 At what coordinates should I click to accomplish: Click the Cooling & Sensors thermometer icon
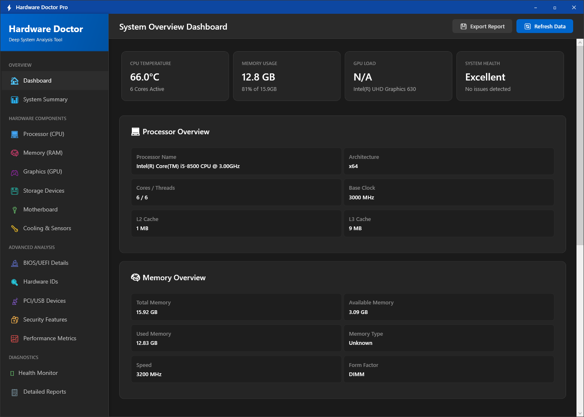tap(15, 229)
